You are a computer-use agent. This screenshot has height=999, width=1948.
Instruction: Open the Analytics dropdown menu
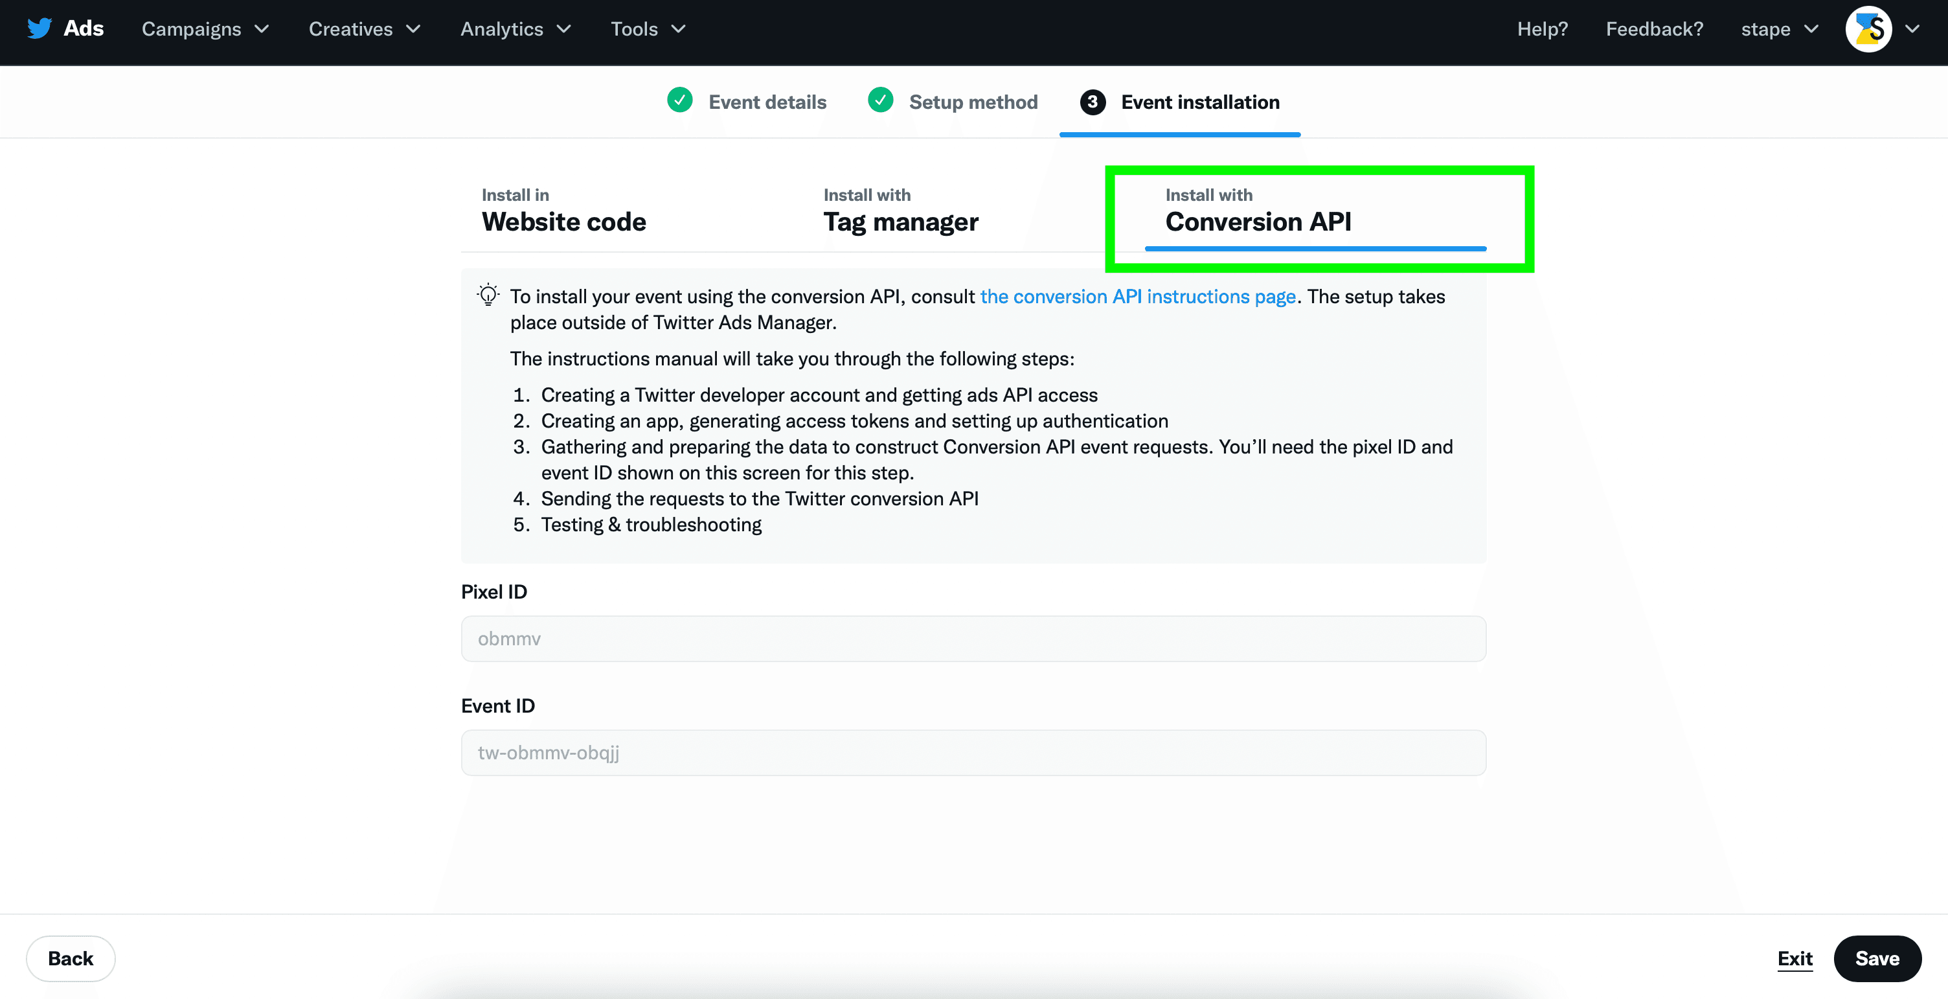coord(515,29)
